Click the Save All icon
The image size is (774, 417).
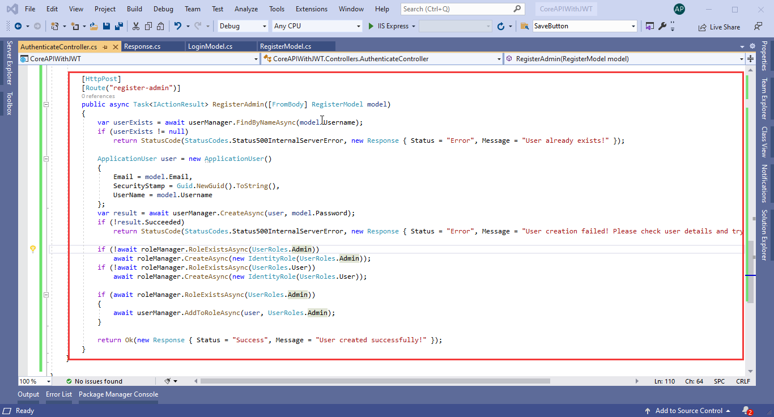point(119,26)
